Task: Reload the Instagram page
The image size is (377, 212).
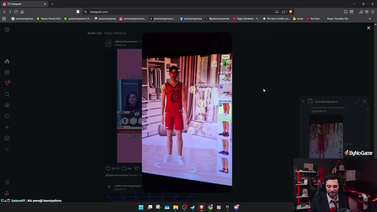Action: click(x=16, y=12)
